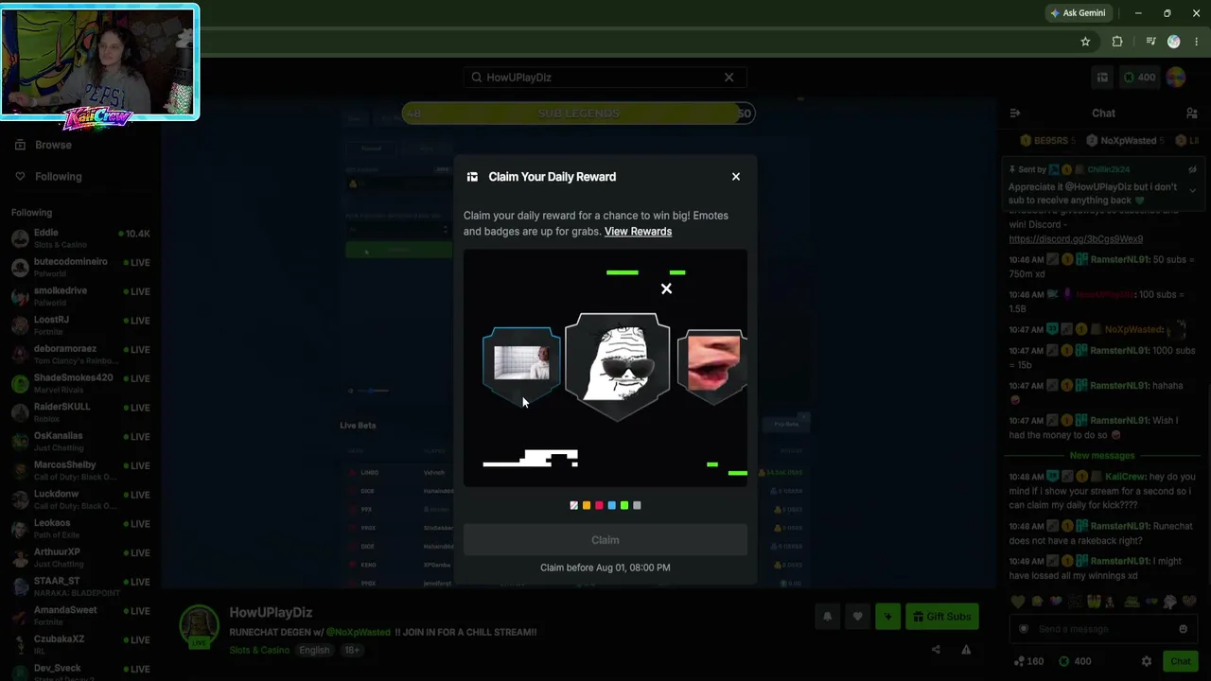Viewport: 1211px width, 681px height.
Task: Bookmark this page with star icon
Action: coord(1085,42)
